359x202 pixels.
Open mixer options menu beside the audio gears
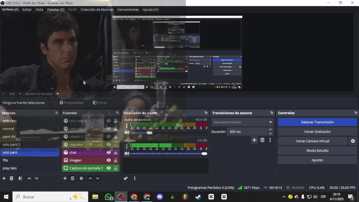coord(135,178)
